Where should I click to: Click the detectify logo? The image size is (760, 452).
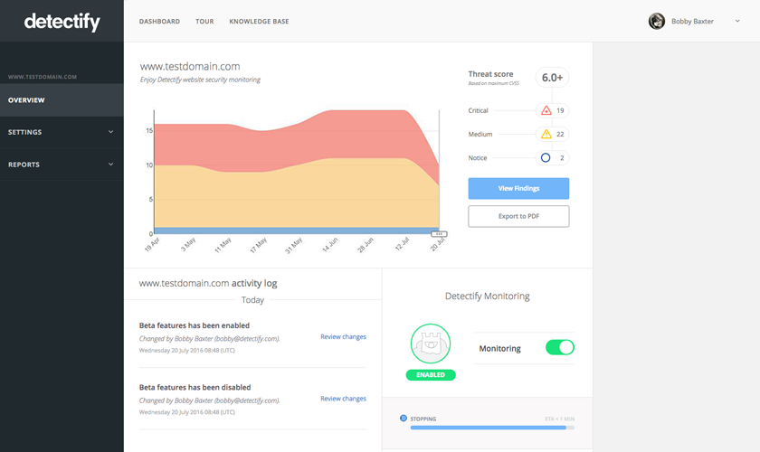pos(62,22)
